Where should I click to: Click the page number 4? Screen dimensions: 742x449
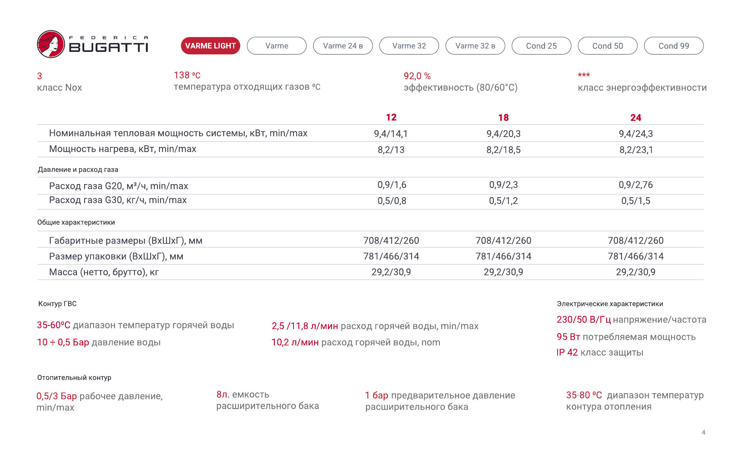tap(703, 432)
